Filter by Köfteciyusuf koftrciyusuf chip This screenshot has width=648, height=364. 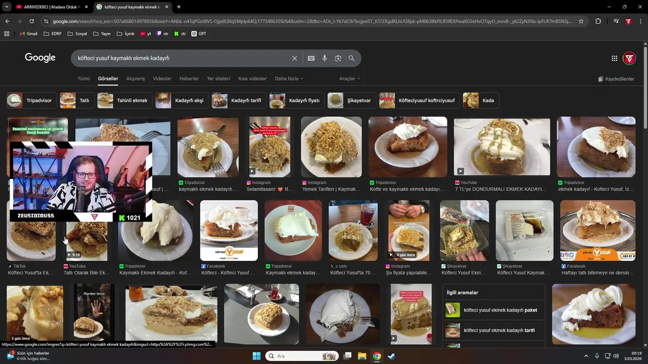pos(419,101)
